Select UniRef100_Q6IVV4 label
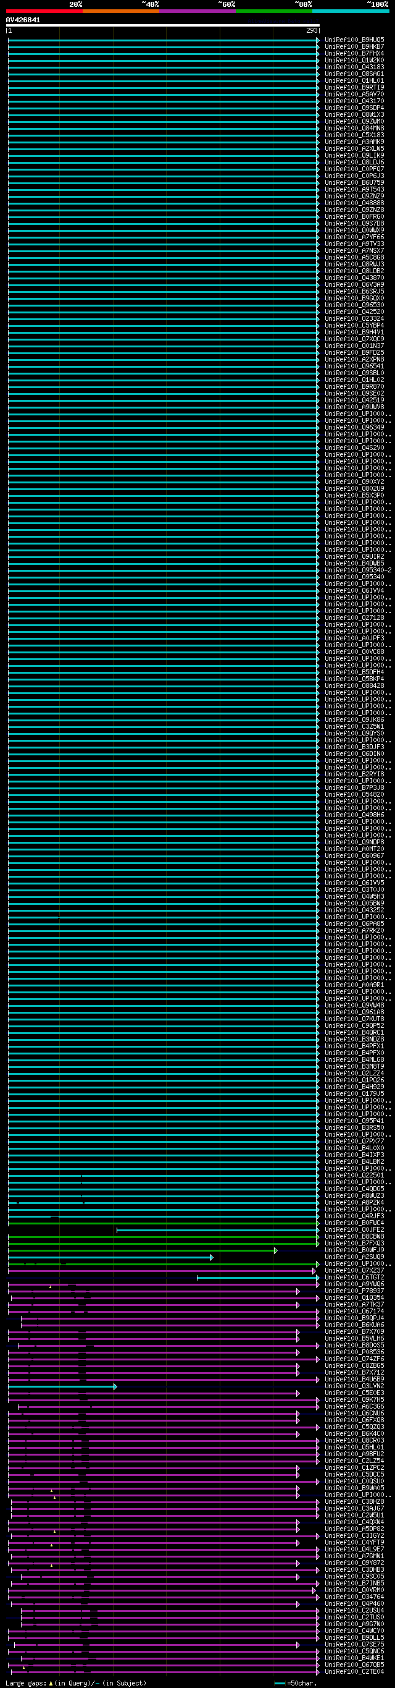Viewport: 395px width, 1688px height. (x=354, y=590)
